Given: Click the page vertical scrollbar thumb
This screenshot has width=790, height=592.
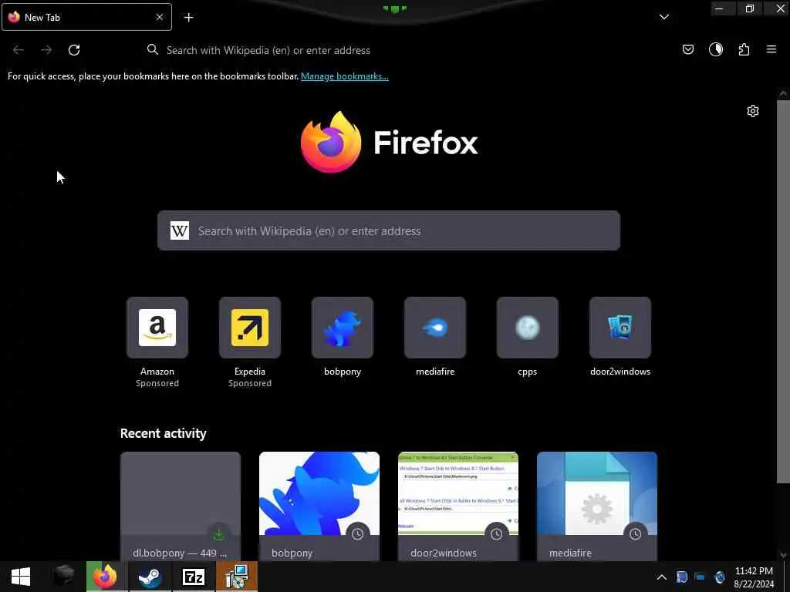Looking at the screenshot, I should pos(783,292).
